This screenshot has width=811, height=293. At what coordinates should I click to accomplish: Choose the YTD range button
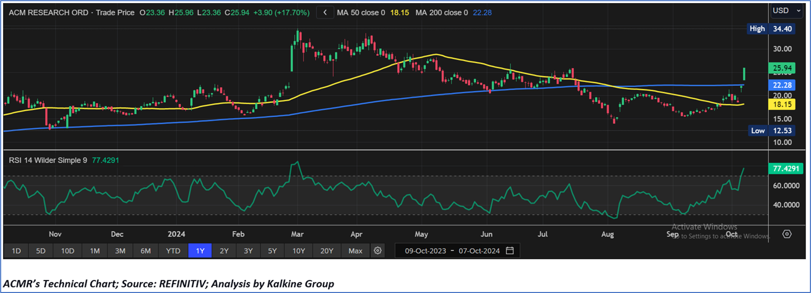pos(173,251)
